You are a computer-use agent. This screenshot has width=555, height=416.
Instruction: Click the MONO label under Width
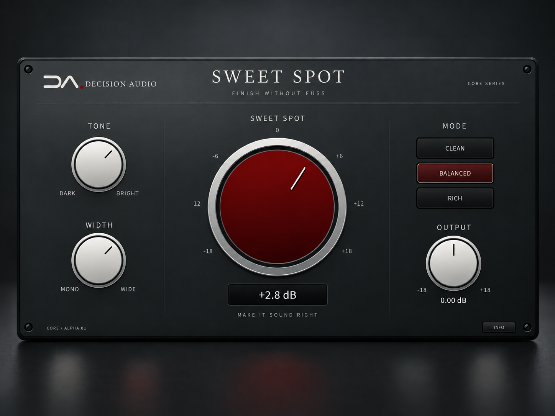[70, 289]
